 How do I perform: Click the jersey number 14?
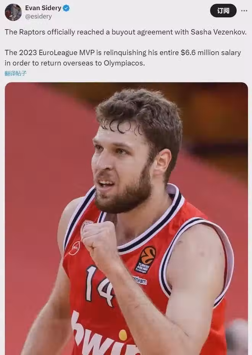click(x=99, y=286)
